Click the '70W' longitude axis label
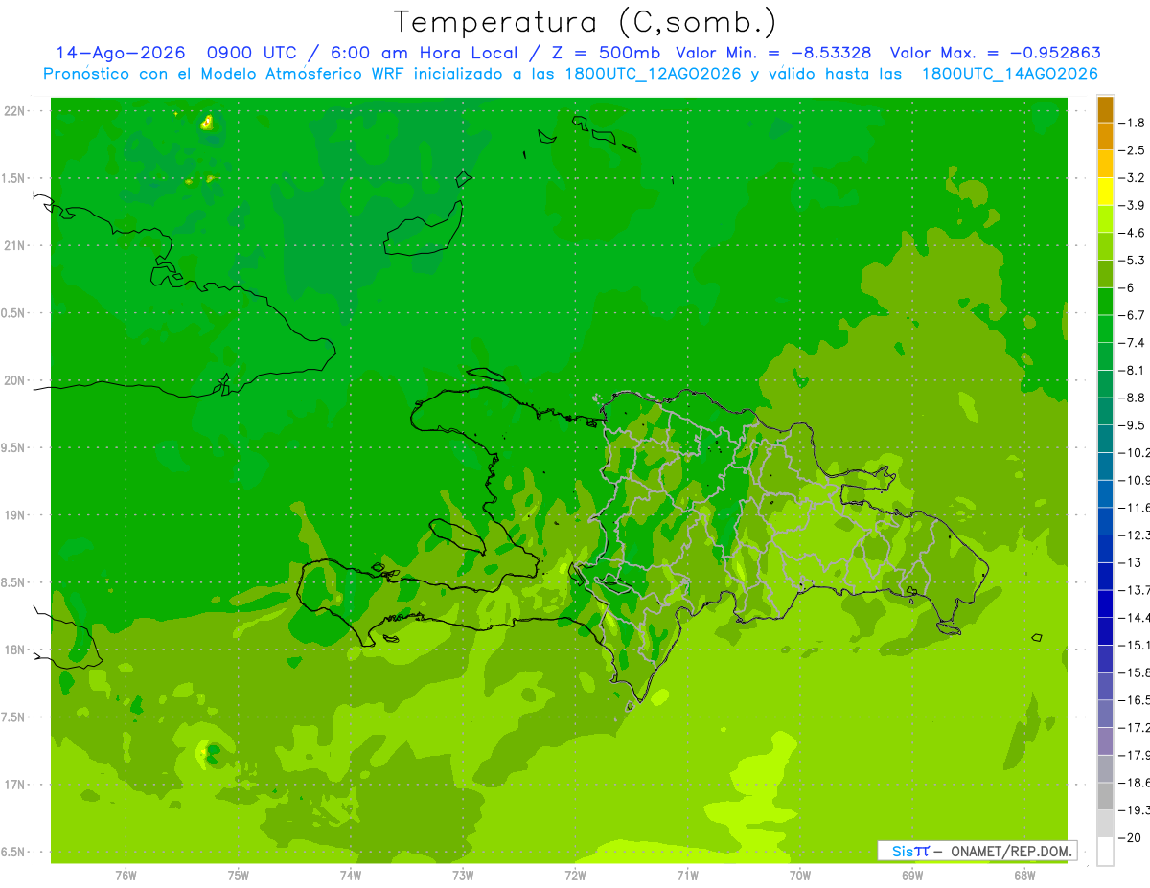Image resolution: width=1150 pixels, height=888 pixels. (800, 876)
